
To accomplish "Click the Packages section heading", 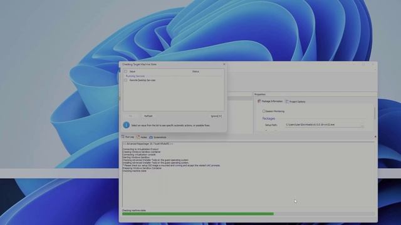I will click(x=269, y=119).
